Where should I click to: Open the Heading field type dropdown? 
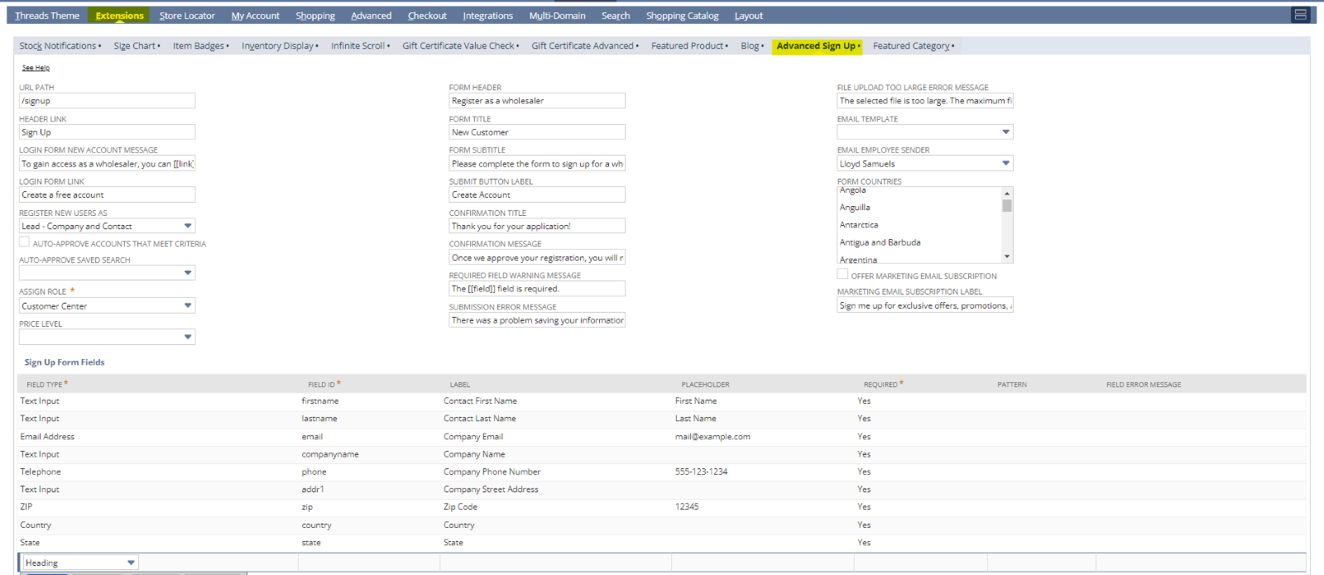click(x=131, y=563)
